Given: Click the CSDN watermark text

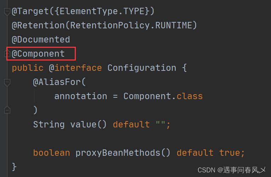Looking at the screenshot, I should (232, 170).
